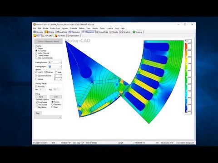This screenshot has height=163, width=218.
Task: Open the Motor Type menu
Action: 55,29
